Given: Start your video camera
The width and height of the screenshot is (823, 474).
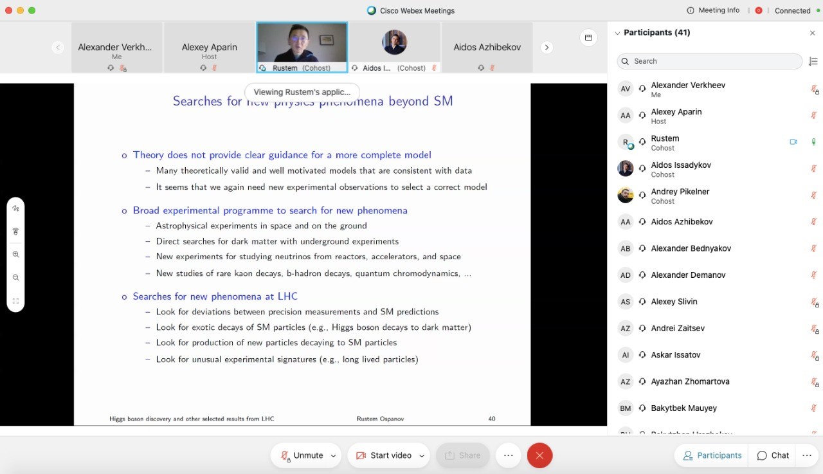Looking at the screenshot, I should [384, 455].
